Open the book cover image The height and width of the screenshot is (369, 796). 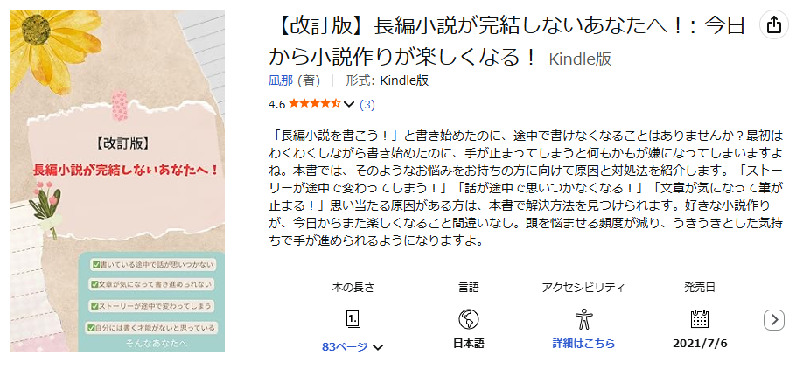pyautogui.click(x=118, y=181)
